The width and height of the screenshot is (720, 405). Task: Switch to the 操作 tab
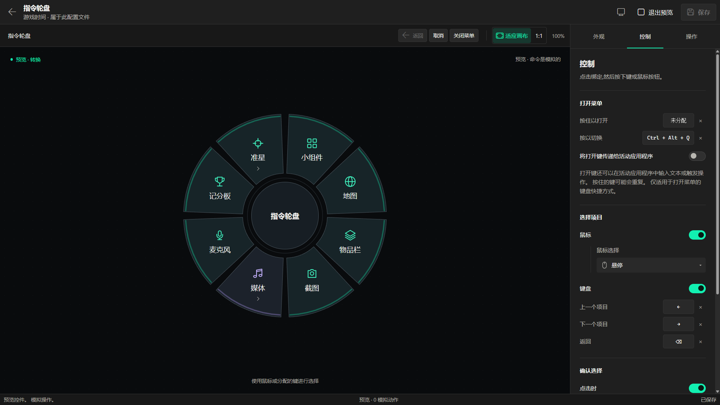(691, 36)
